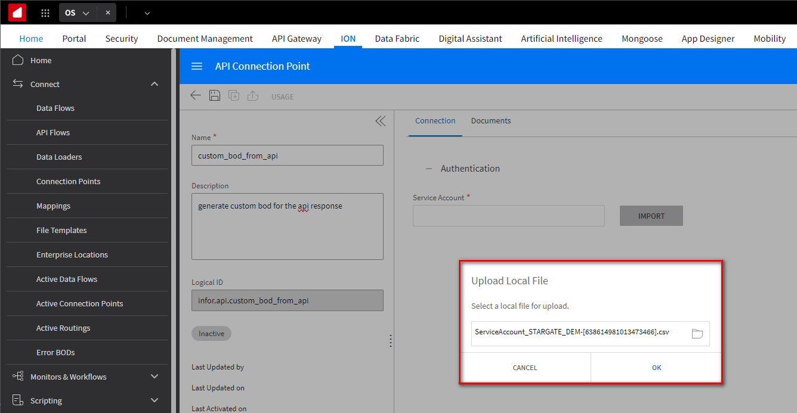797x413 pixels.
Task: Collapse the left panel with double chevron
Action: [380, 121]
